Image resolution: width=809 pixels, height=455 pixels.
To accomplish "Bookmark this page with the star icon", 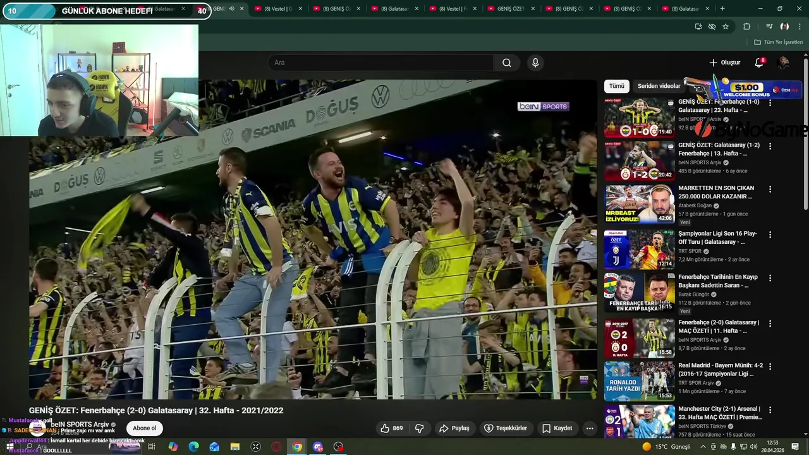I will click(726, 27).
